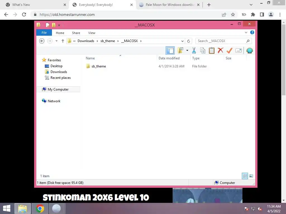Bookmark this page with the star icon

[x=233, y=14]
